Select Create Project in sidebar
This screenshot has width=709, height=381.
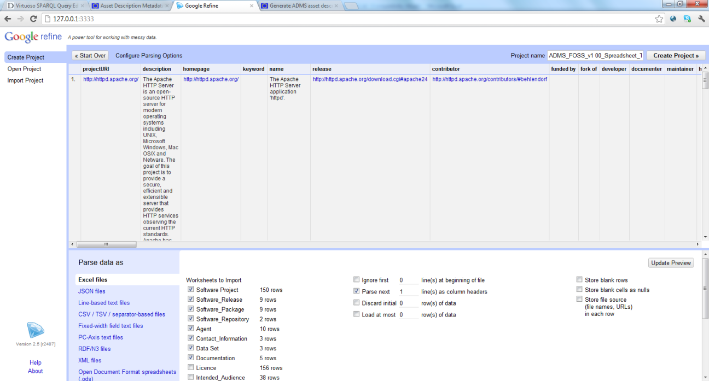click(x=35, y=57)
